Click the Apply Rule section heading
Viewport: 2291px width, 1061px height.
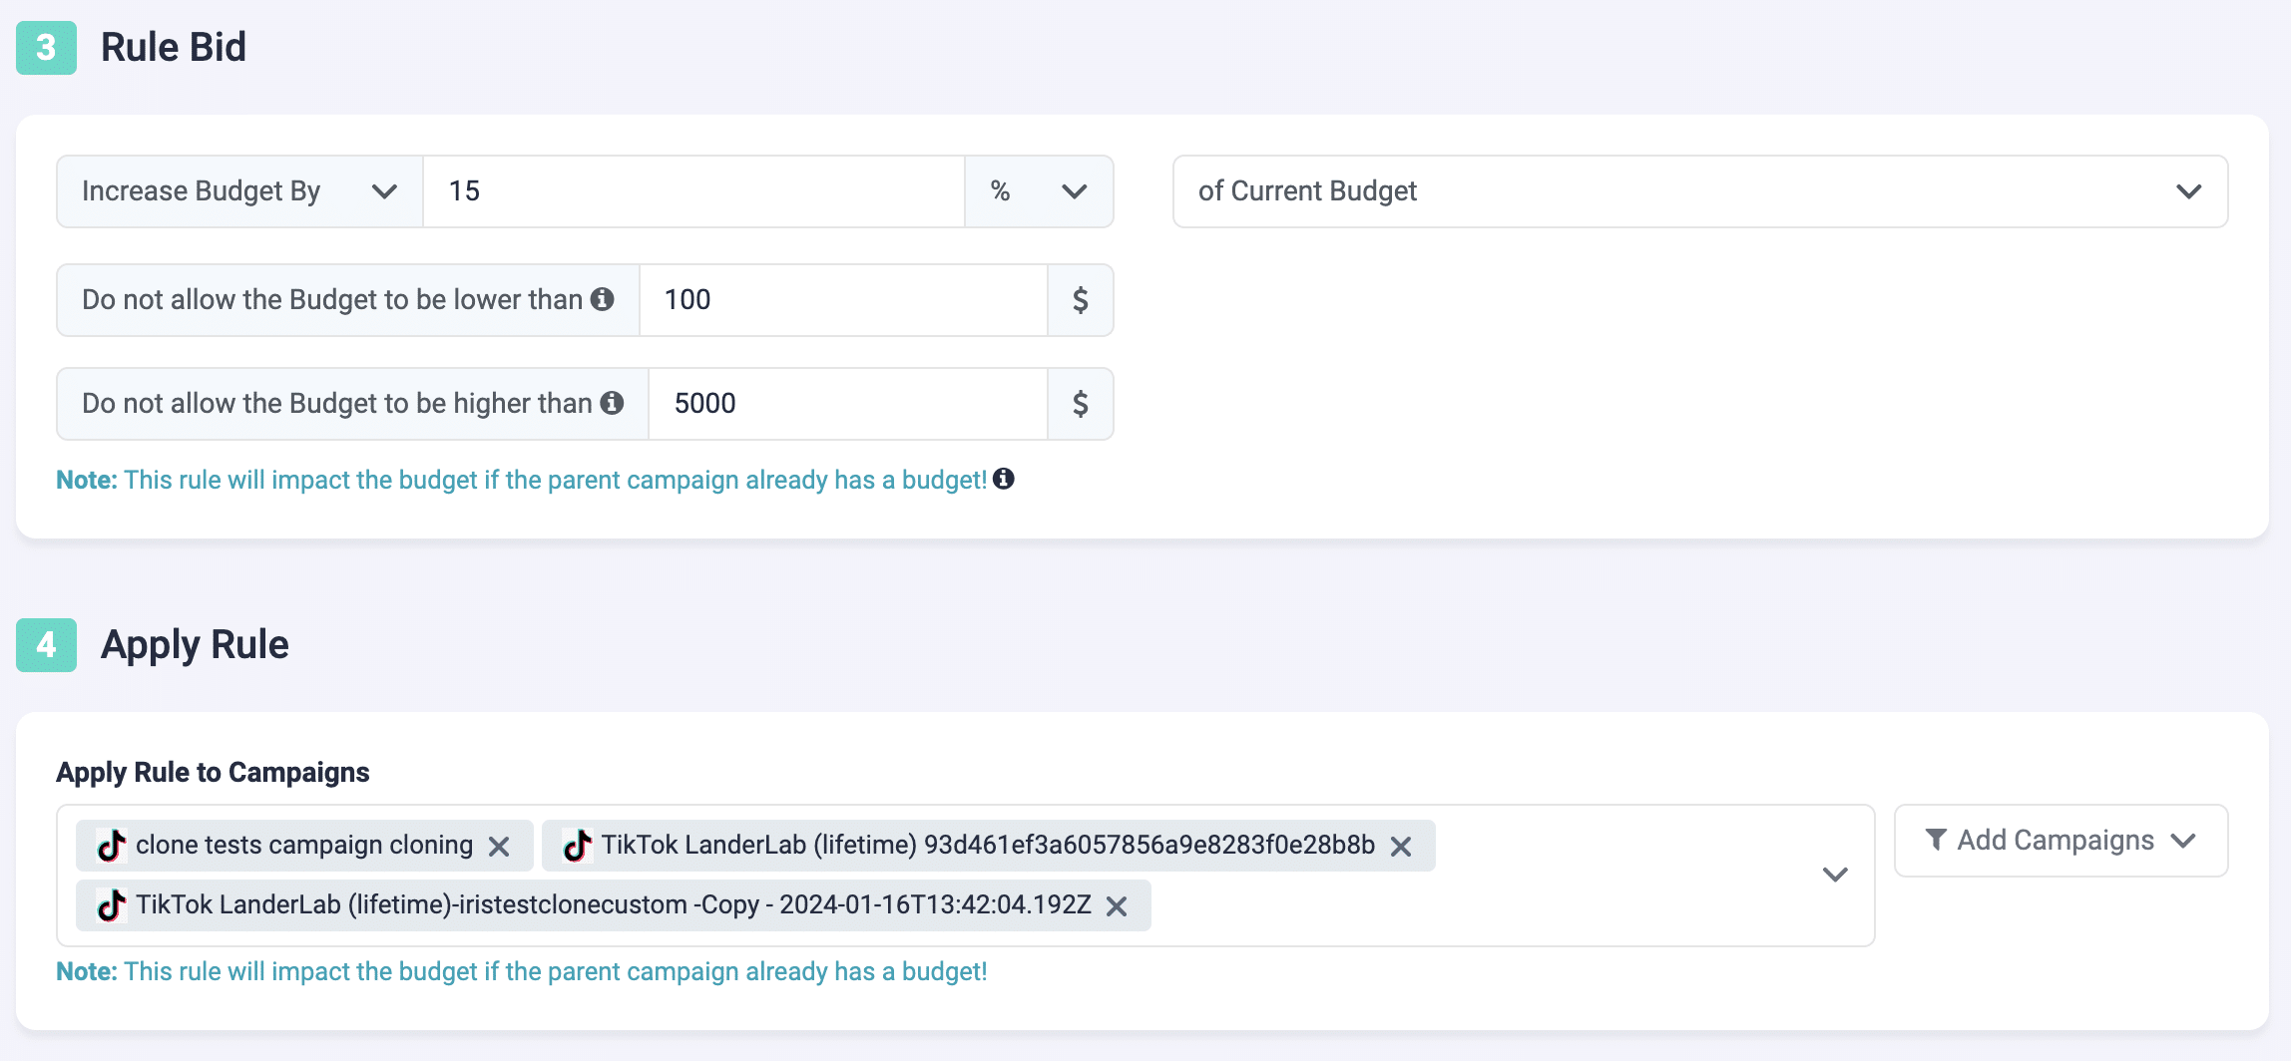pyautogui.click(x=195, y=644)
